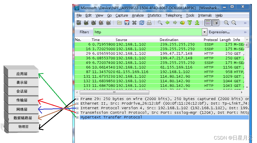Show more filter toolbar items chevron
Viewport: 257px width, 143px height.
click(x=245, y=32)
